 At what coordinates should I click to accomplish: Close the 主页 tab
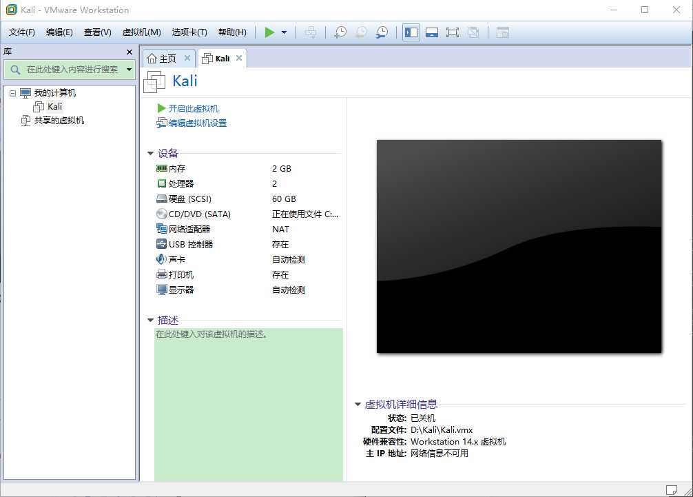[x=187, y=58]
